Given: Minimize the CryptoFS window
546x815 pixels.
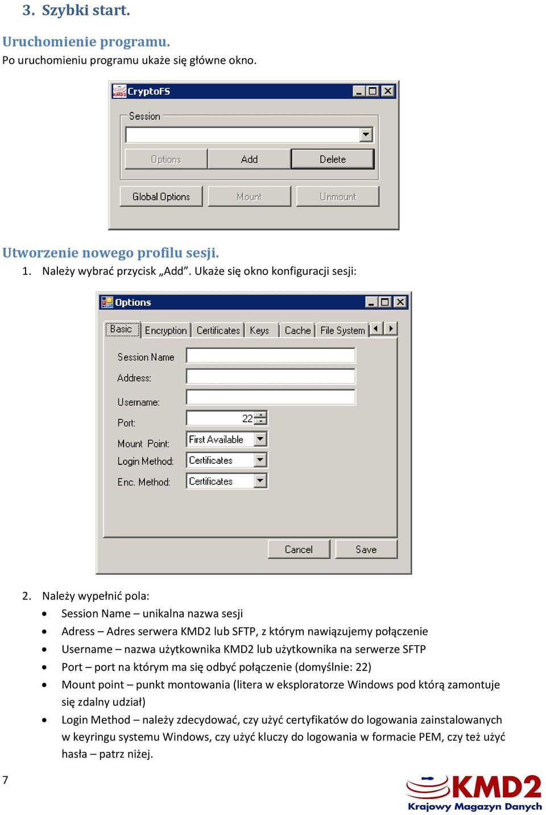Looking at the screenshot, I should 359,91.
